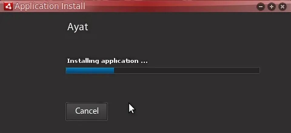Image resolution: width=291 pixels, height=133 pixels.
Task: Minimize the Application Install window
Action: coord(261,7)
